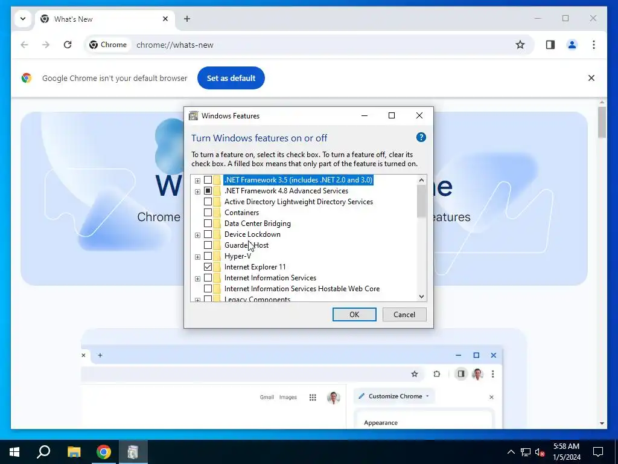
Task: Click the Chrome page scroll down arrow
Action: tap(602, 424)
